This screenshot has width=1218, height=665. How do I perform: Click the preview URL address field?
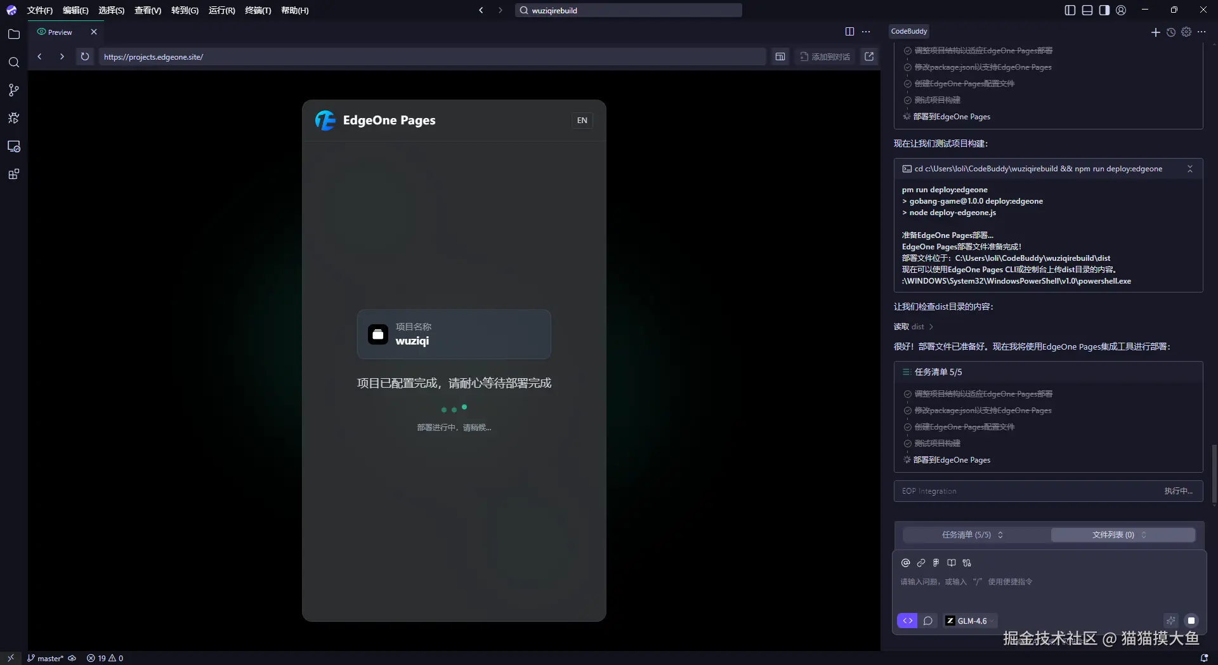431,56
